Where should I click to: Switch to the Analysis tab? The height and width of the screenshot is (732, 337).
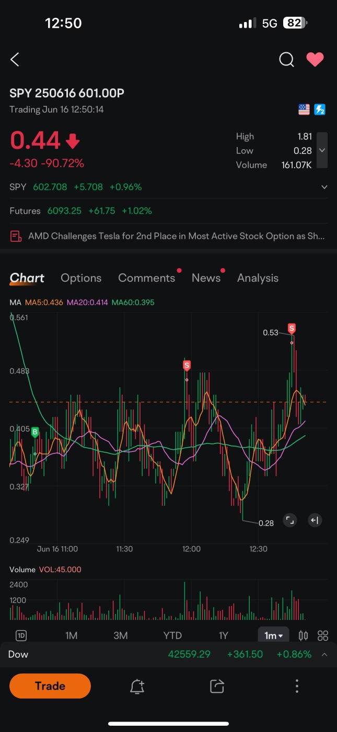click(258, 278)
